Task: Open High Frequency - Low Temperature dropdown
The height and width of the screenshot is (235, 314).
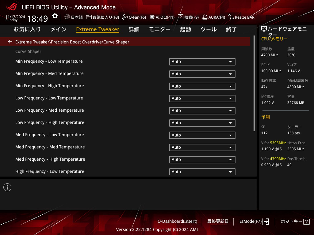Action: pos(202,172)
